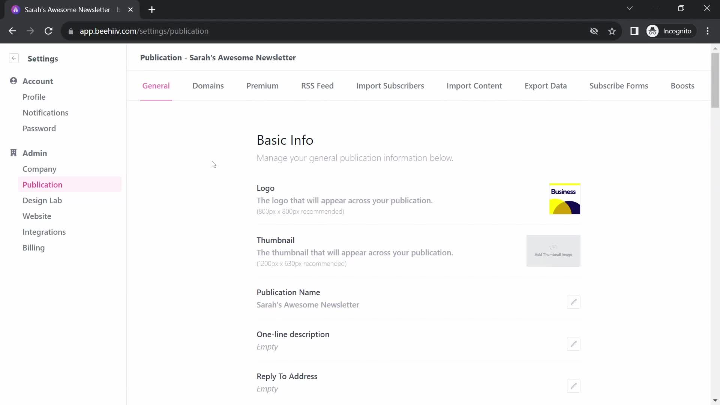Open Export Data settings tab
The image size is (720, 405).
pyautogui.click(x=546, y=85)
